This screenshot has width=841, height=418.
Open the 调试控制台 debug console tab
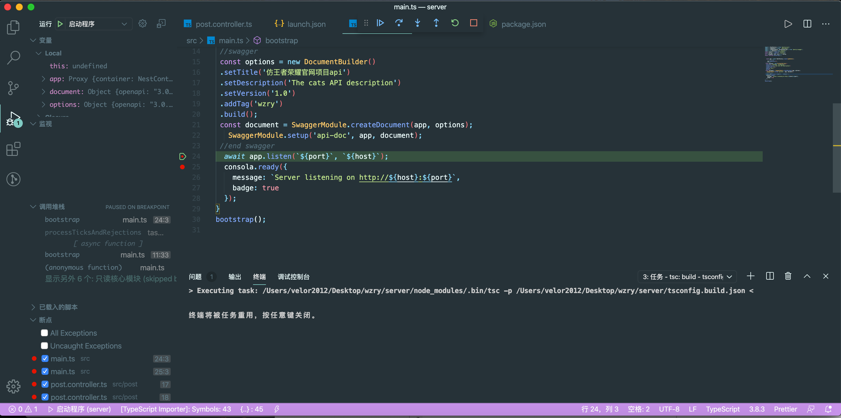tap(293, 277)
